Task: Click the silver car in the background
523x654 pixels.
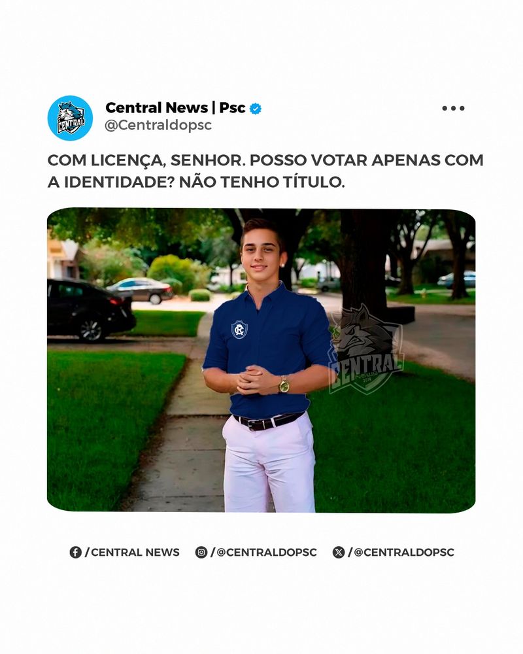Action: [x=140, y=290]
